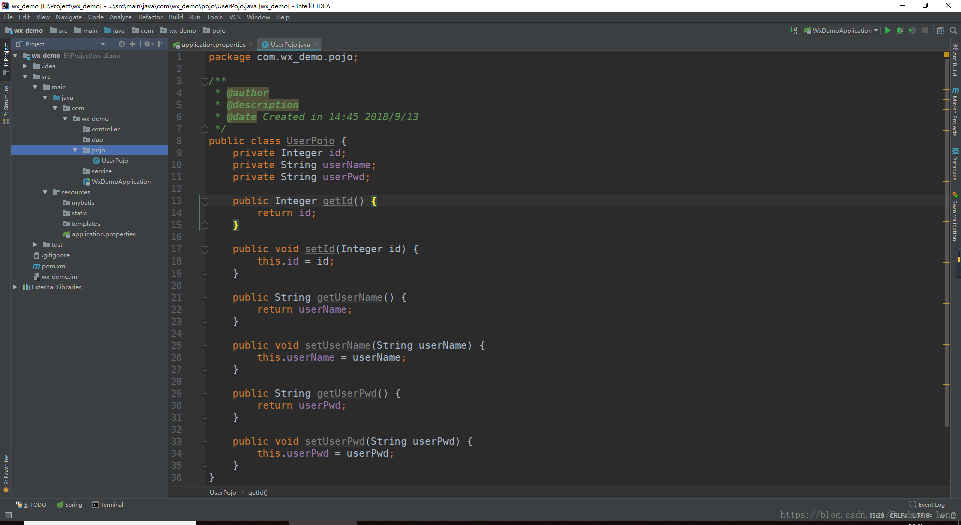
Task: Fold the setUserPwd method at line 33
Action: click(205, 442)
